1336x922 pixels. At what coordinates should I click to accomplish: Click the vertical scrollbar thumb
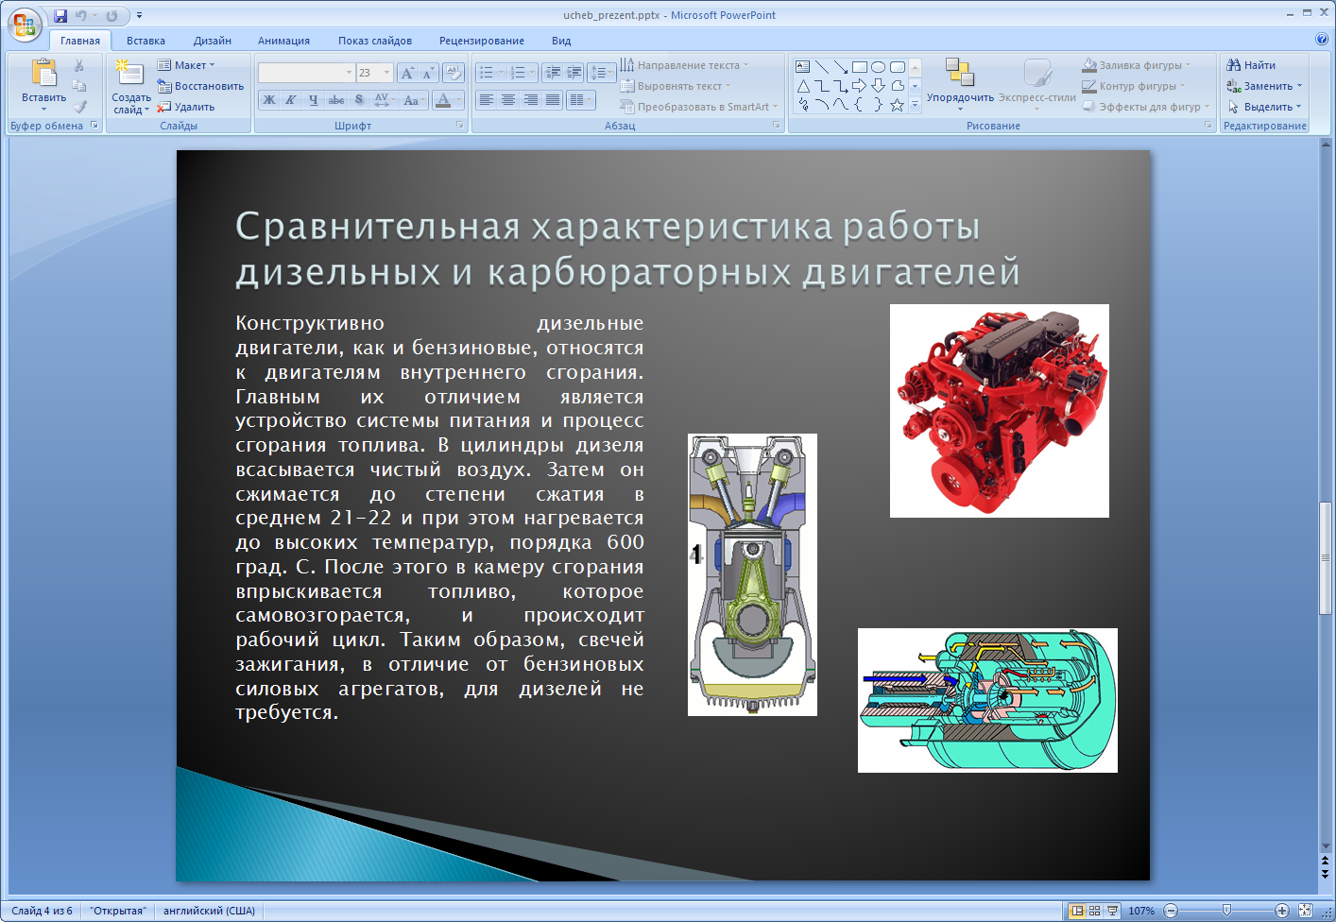click(1326, 558)
